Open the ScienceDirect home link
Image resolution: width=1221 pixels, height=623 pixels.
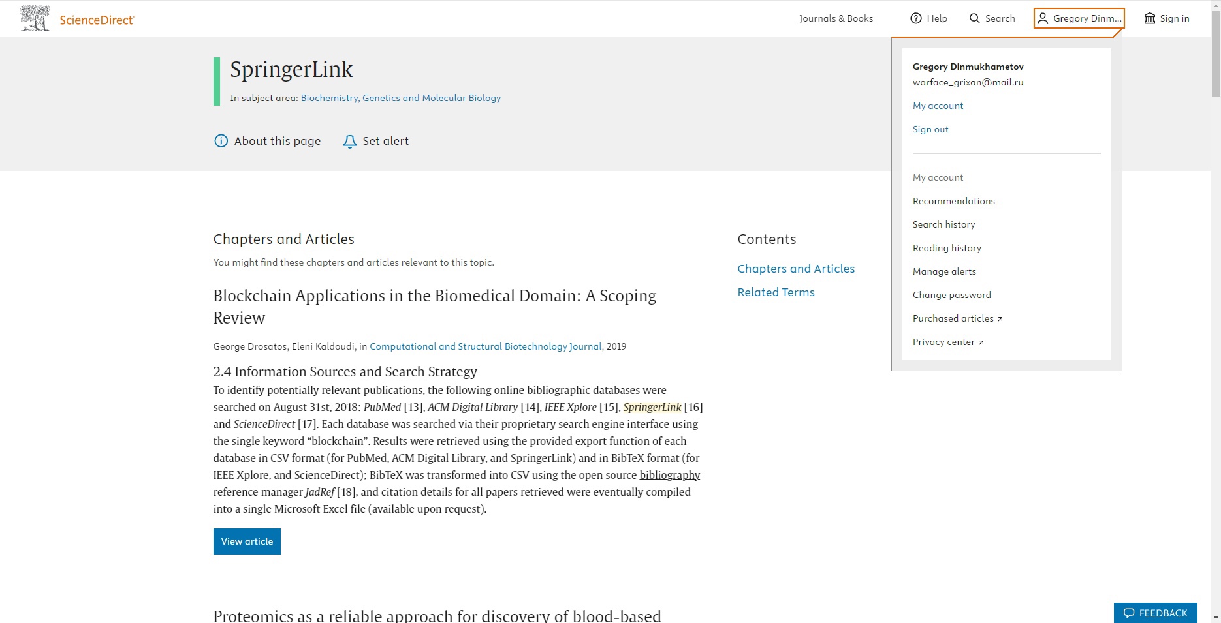coord(97,20)
